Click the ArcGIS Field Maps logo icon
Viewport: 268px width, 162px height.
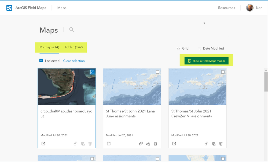[x=9, y=8]
